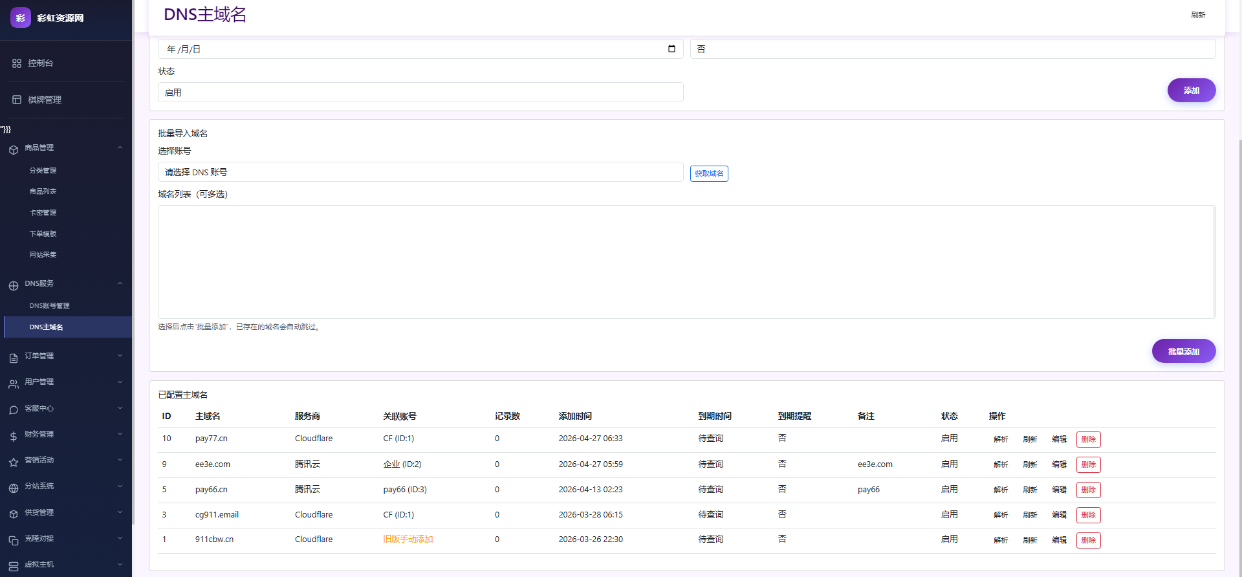This screenshot has width=1242, height=577.
Task: Delete the 911cbw.cn domain row
Action: click(x=1089, y=540)
